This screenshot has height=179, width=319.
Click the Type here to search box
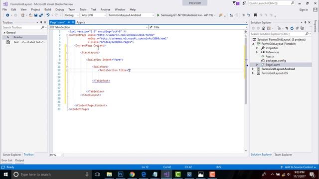pos(52,175)
